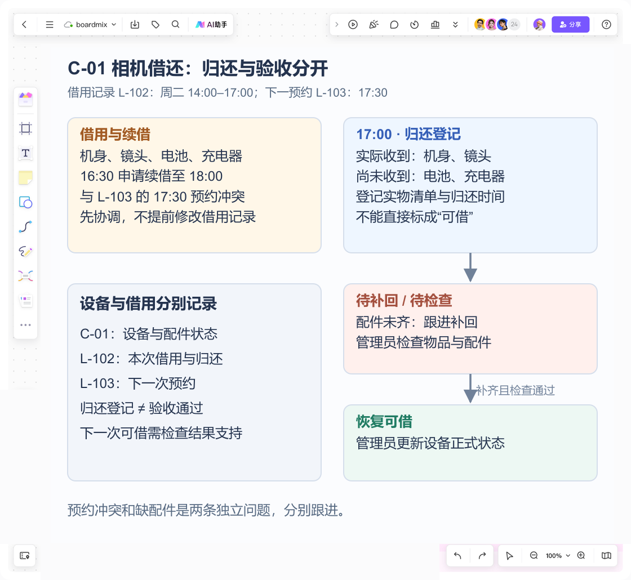
Task: Select the mind map tool
Action: tap(26, 276)
